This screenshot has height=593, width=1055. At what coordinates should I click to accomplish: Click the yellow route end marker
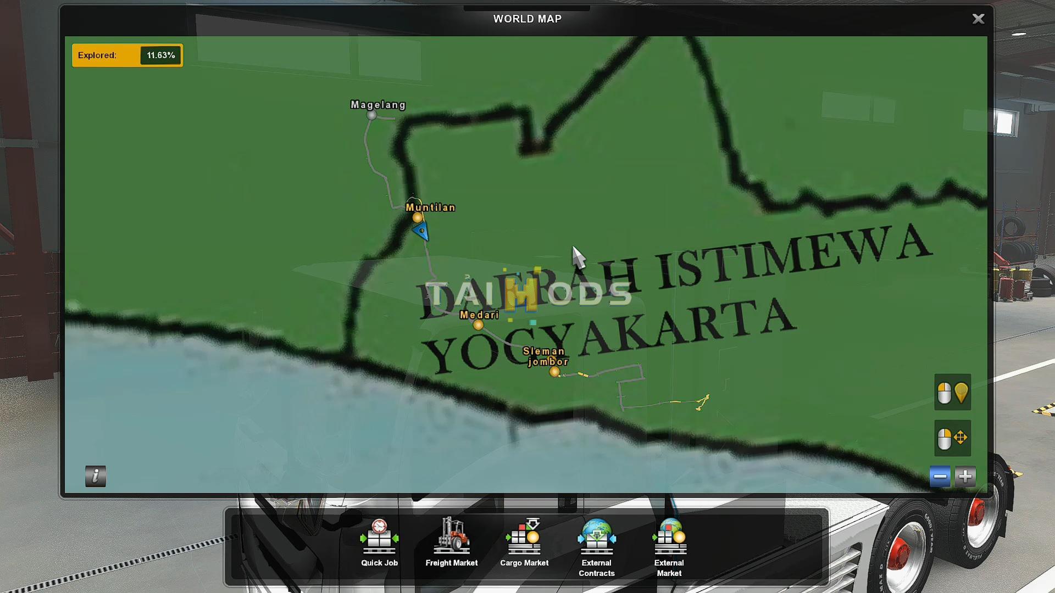[702, 402]
